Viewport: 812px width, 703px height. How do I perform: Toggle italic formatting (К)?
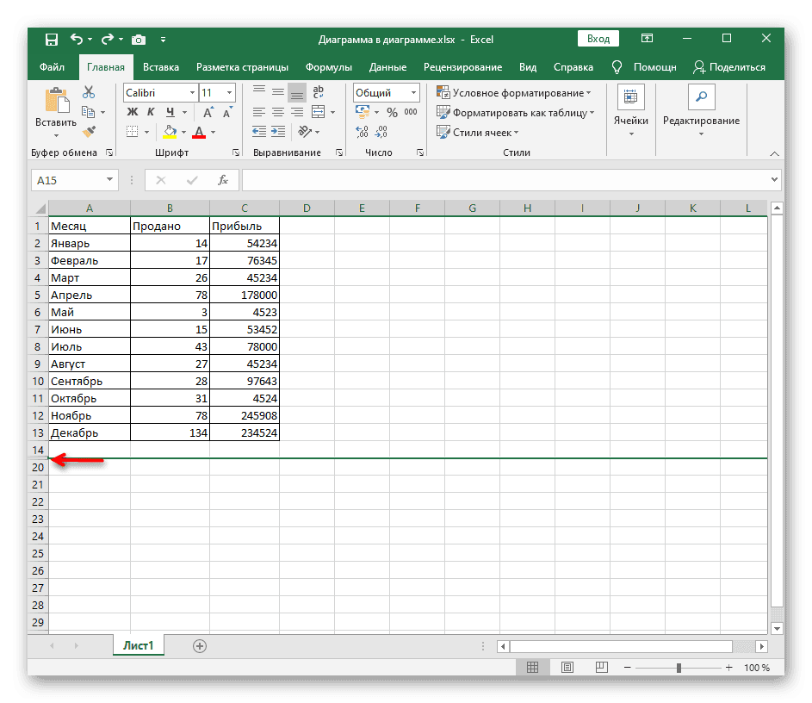pyautogui.click(x=152, y=112)
